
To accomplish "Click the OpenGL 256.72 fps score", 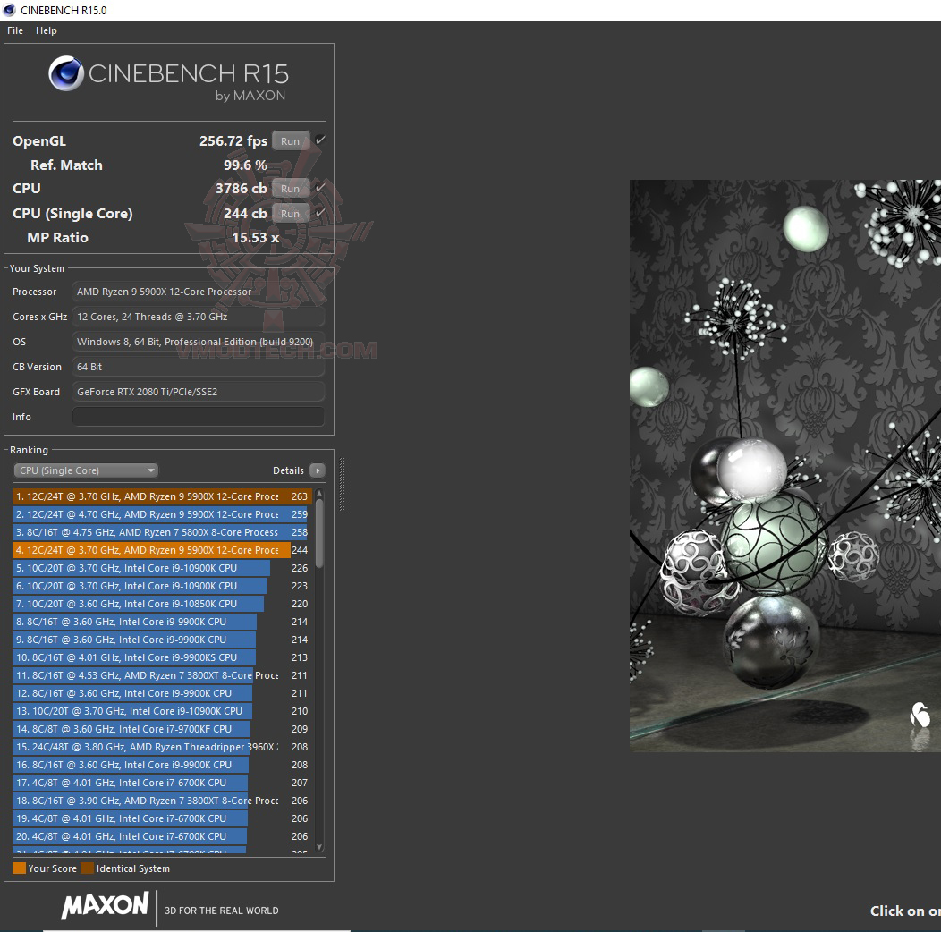I will (233, 141).
